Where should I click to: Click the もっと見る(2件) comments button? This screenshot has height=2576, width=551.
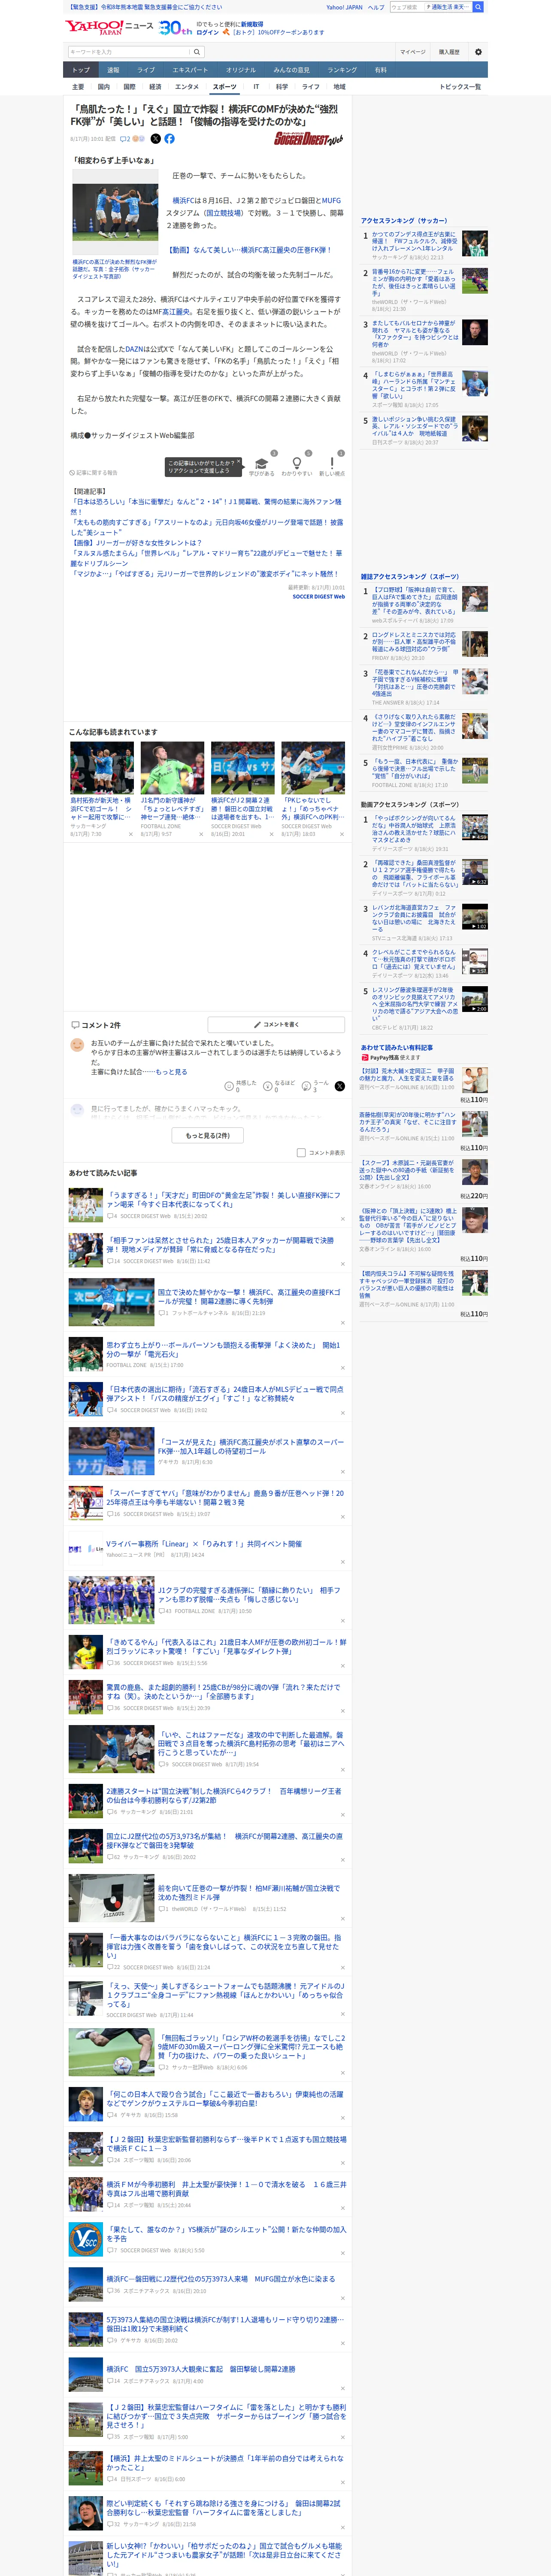(208, 1136)
